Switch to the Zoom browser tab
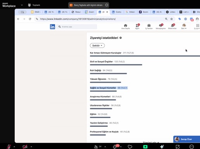This screenshot has width=200, height=149. 90,12
